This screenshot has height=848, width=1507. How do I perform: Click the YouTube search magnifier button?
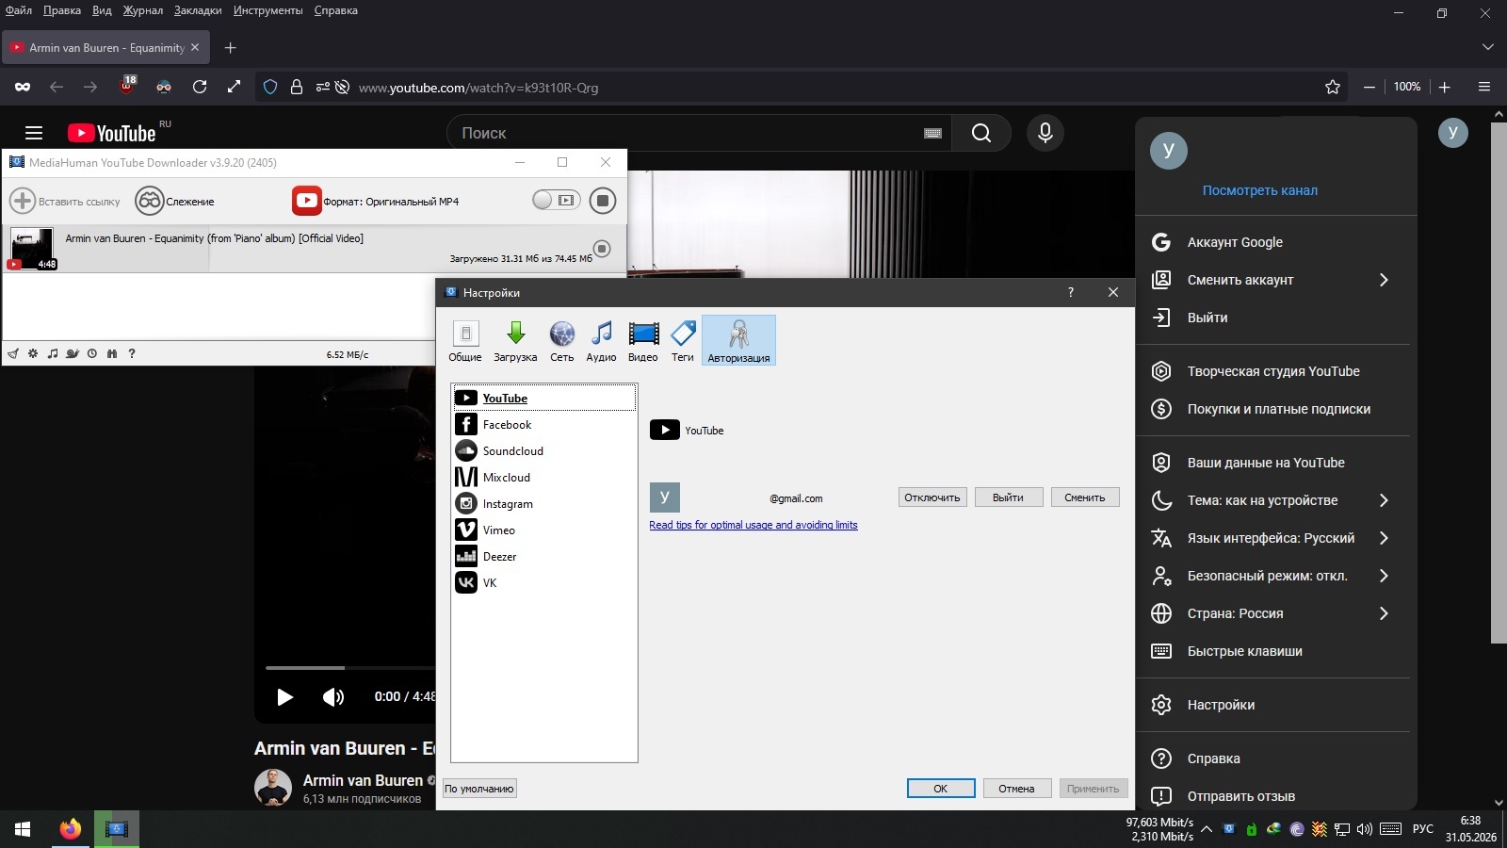point(981,133)
